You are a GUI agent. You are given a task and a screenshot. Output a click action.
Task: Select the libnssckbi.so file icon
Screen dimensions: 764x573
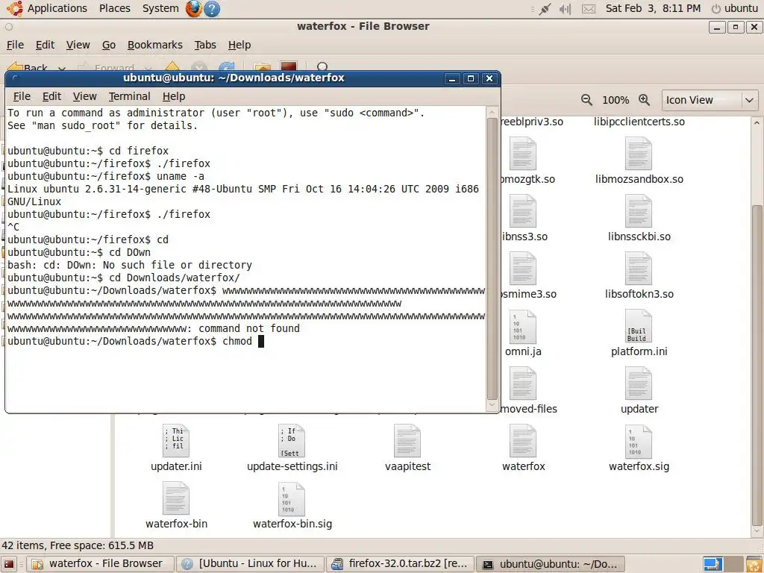639,211
